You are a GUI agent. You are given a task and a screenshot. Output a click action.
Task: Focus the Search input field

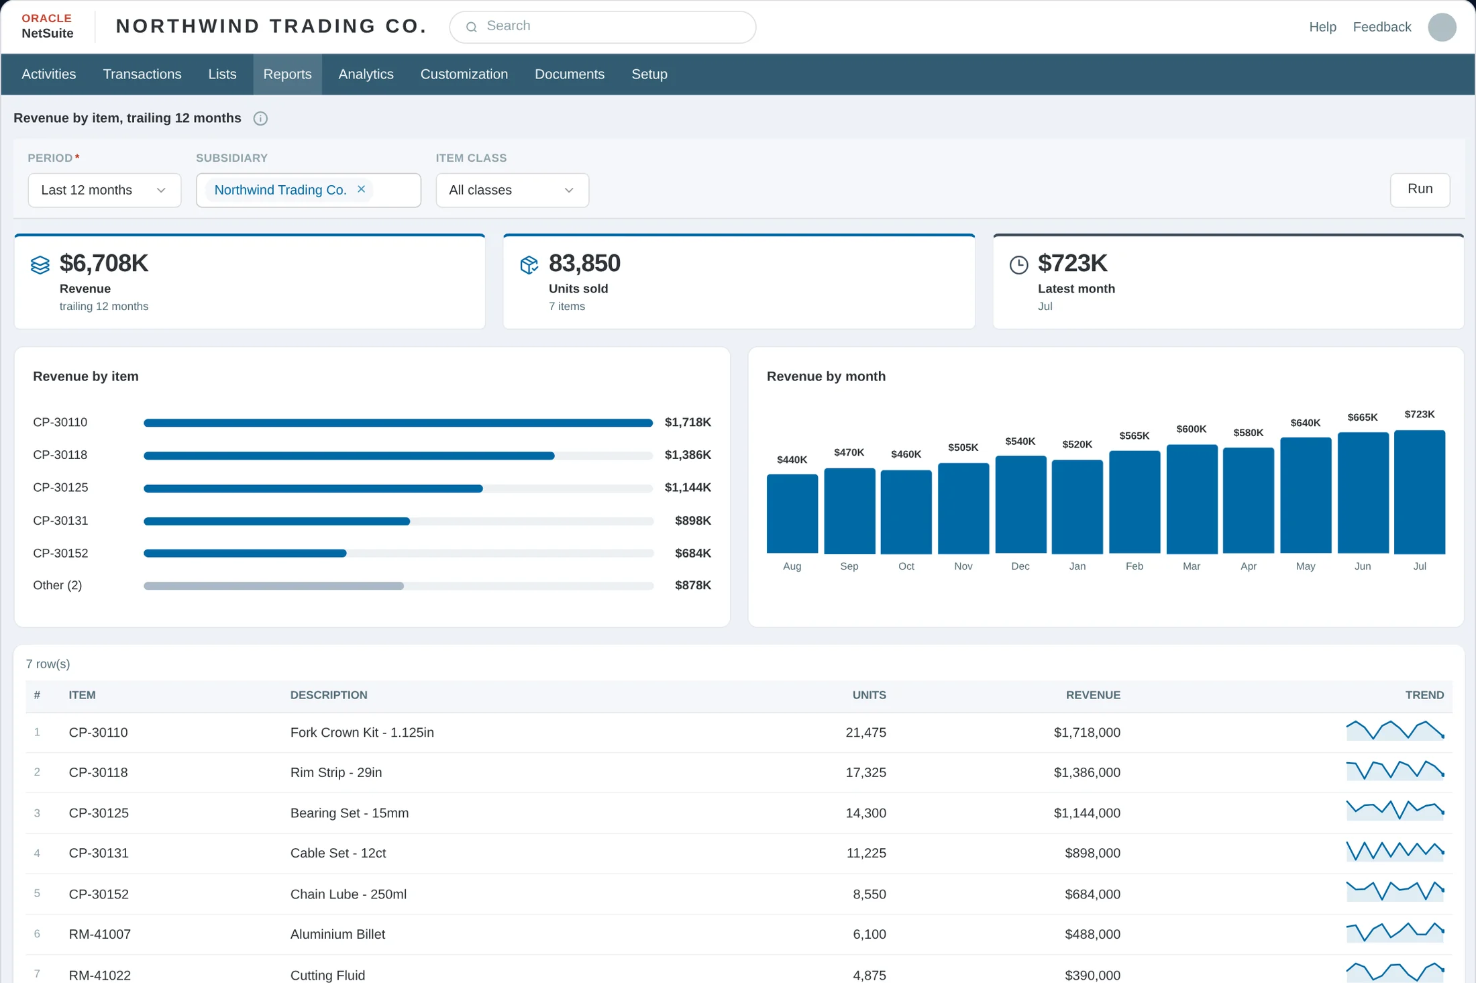pos(602,27)
